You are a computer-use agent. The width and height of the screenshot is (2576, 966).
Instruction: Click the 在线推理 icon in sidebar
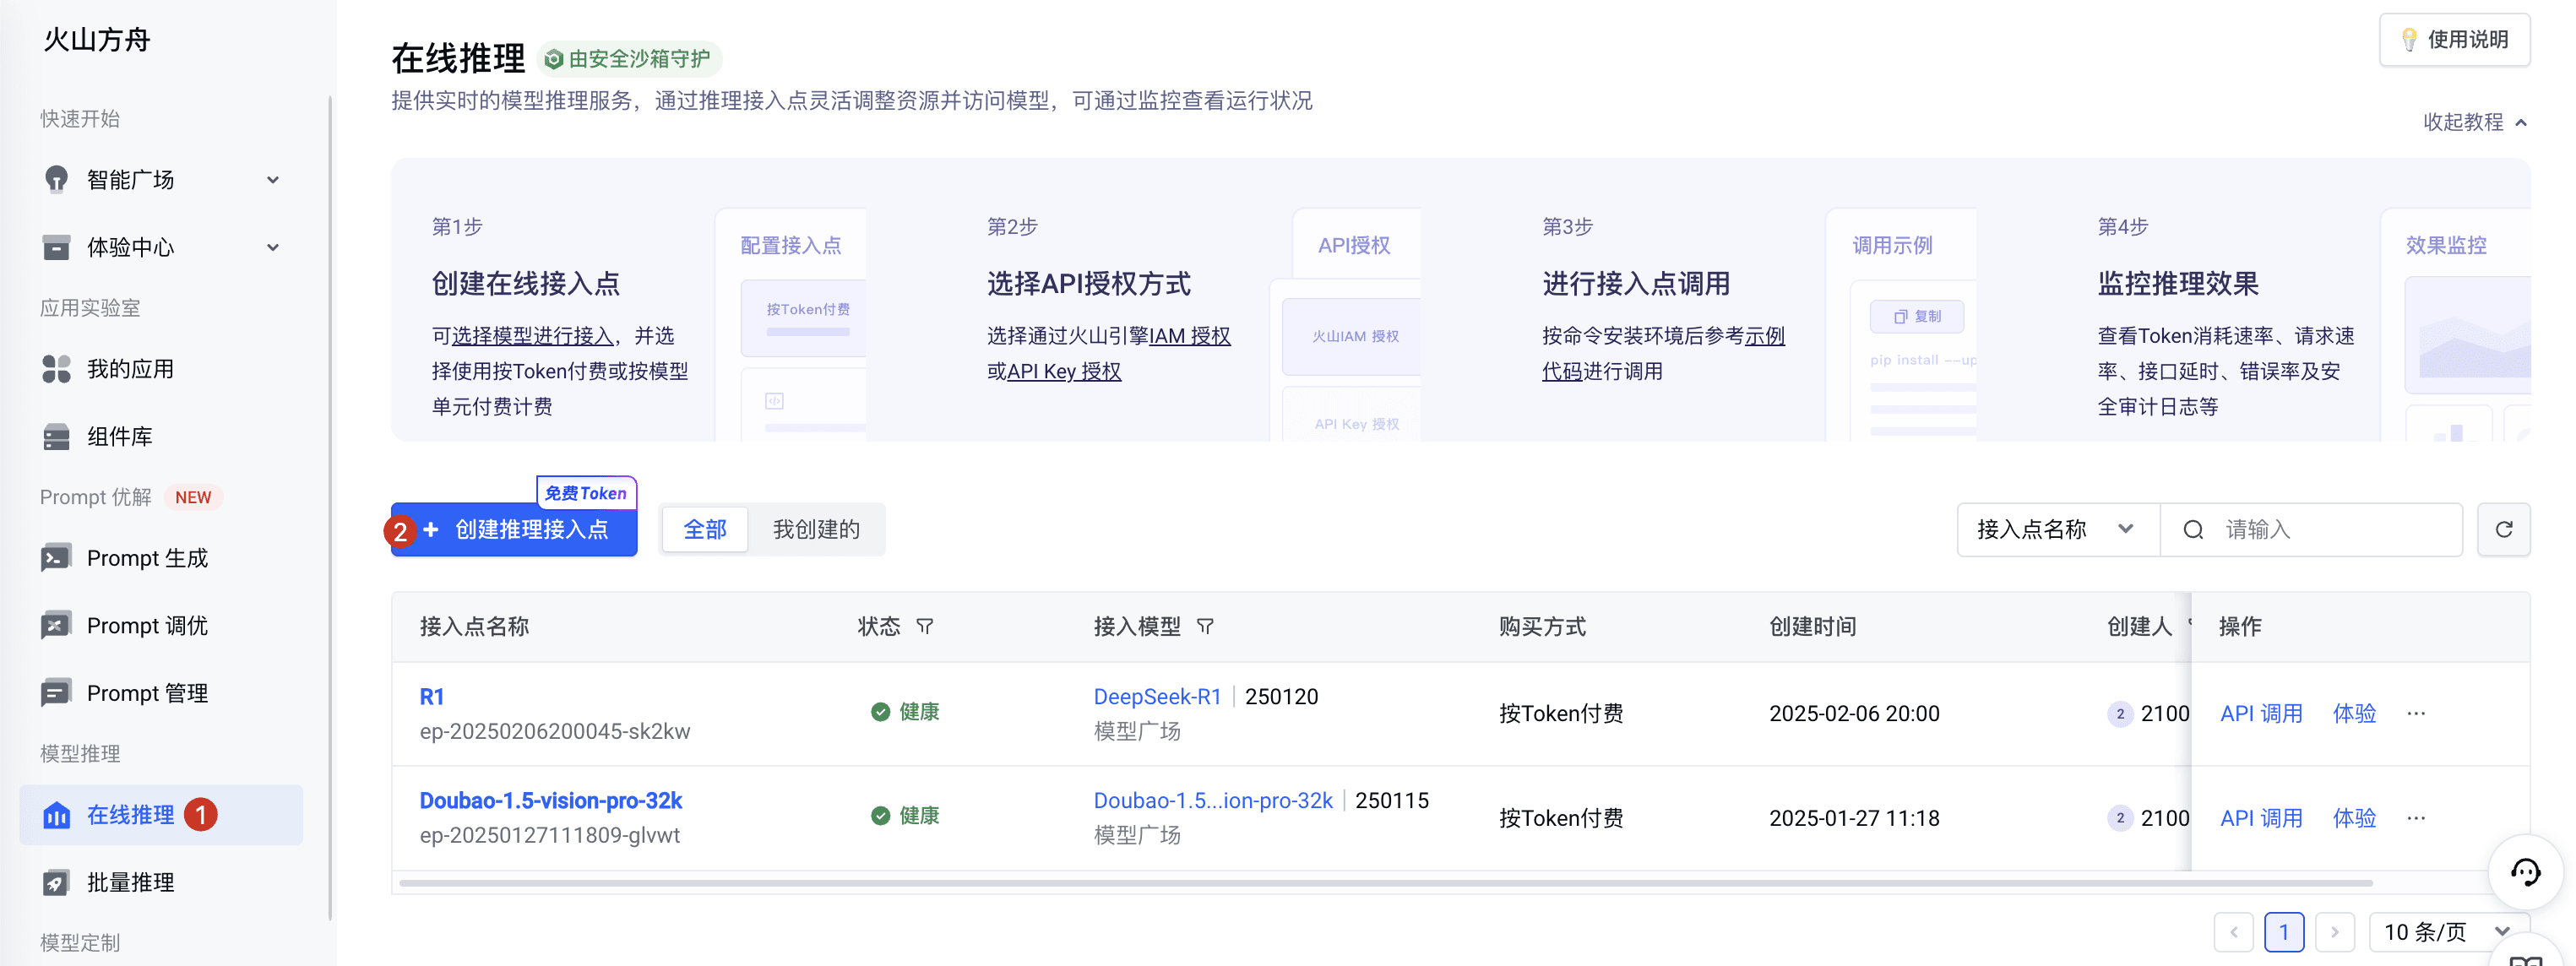[x=56, y=815]
